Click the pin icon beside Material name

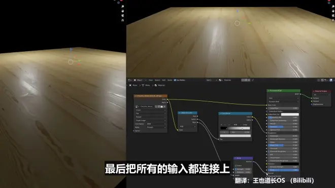pyautogui.click(x=253, y=80)
